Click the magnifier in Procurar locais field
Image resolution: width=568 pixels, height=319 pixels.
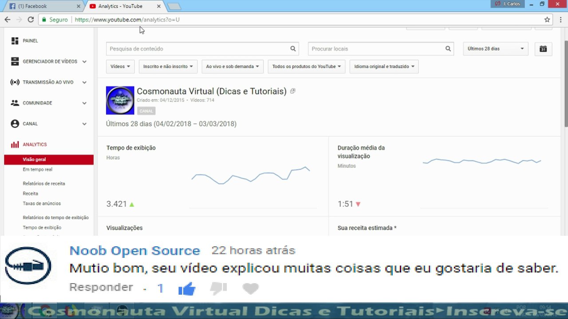[x=448, y=49]
